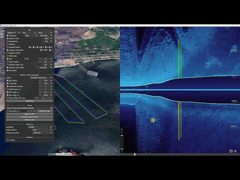This screenshot has height=180, width=240.
Task: Click Complex signal to CSV button
Action: click(29, 117)
